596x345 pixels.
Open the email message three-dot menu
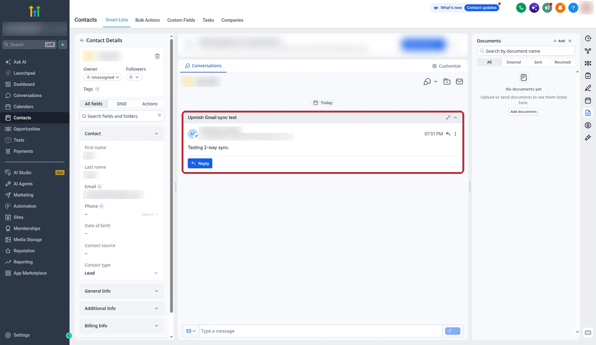click(455, 134)
